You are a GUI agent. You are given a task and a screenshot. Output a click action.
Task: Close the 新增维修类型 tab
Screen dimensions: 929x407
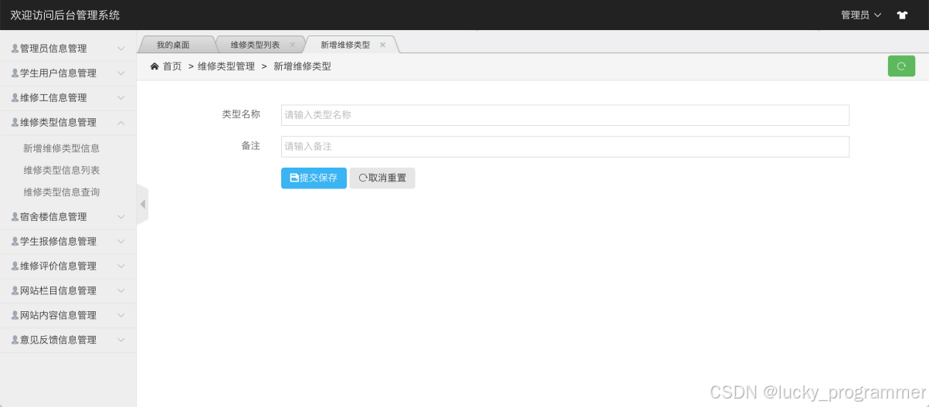[382, 45]
